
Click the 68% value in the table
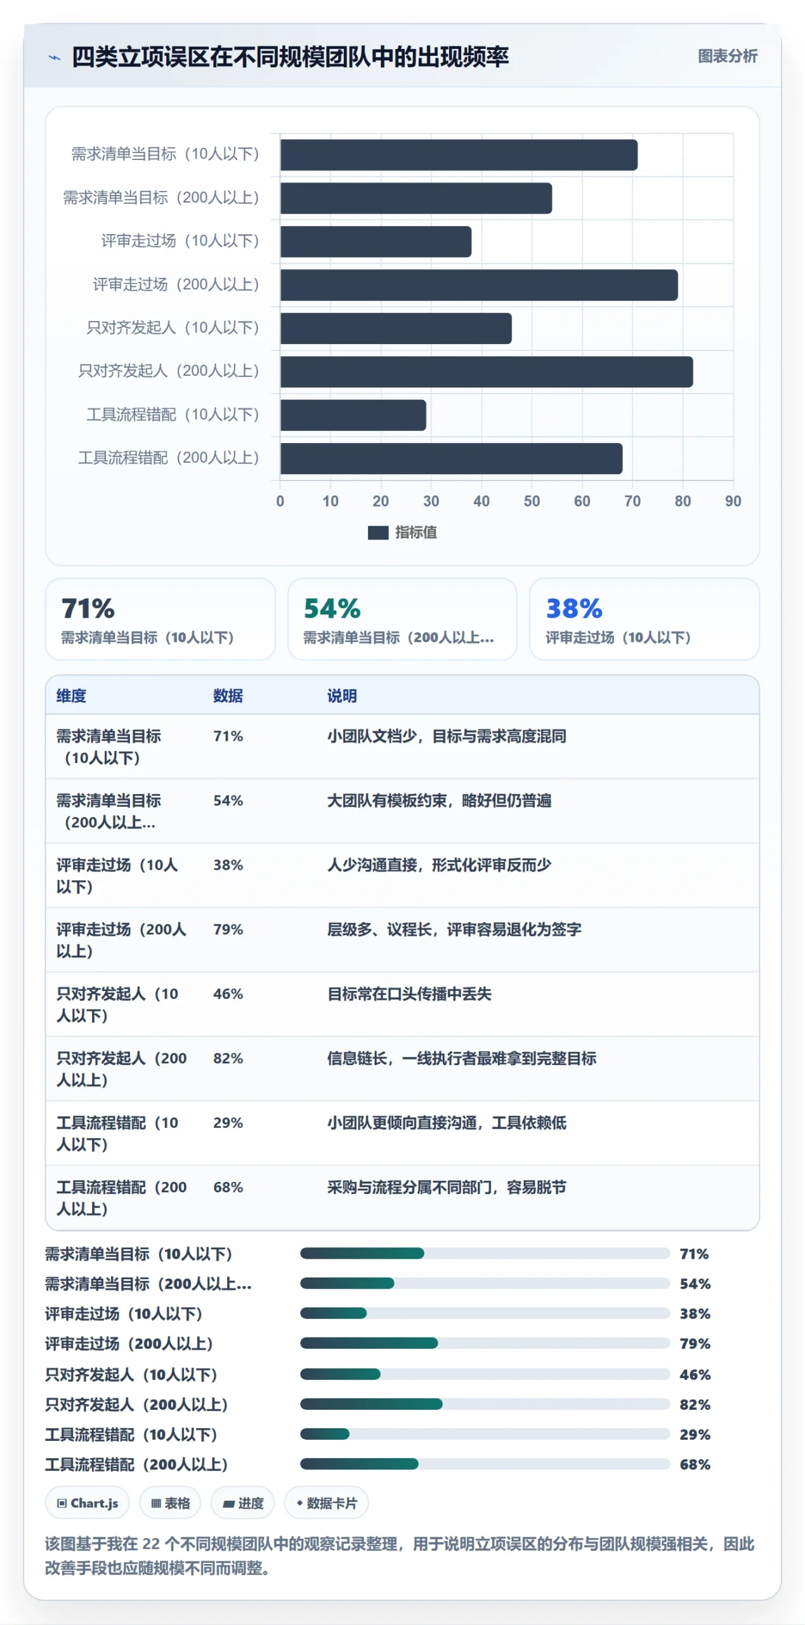(x=228, y=1187)
